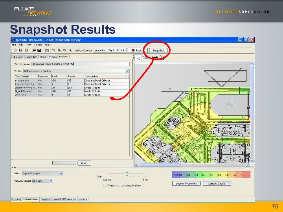This screenshot has width=283, height=212.
Task: Click the rightmost magnifier zoom icon
Action: 70,50
